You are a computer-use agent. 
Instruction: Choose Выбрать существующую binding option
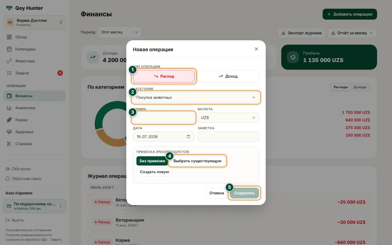tap(197, 161)
